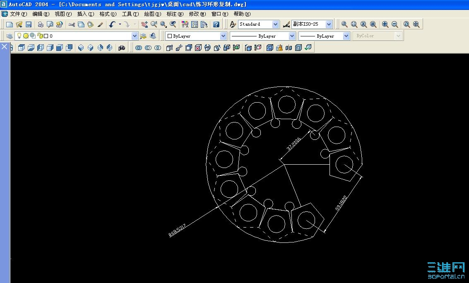Image resolution: width=469 pixels, height=283 pixels.
Task: Select the Intersect solids tool
Action: click(x=158, y=48)
